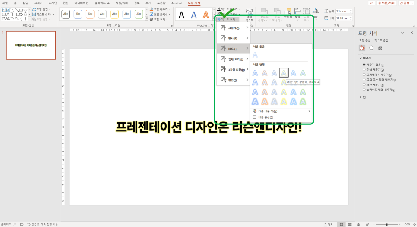Select the 채우기 및 선 paint bucket icon

(362, 48)
